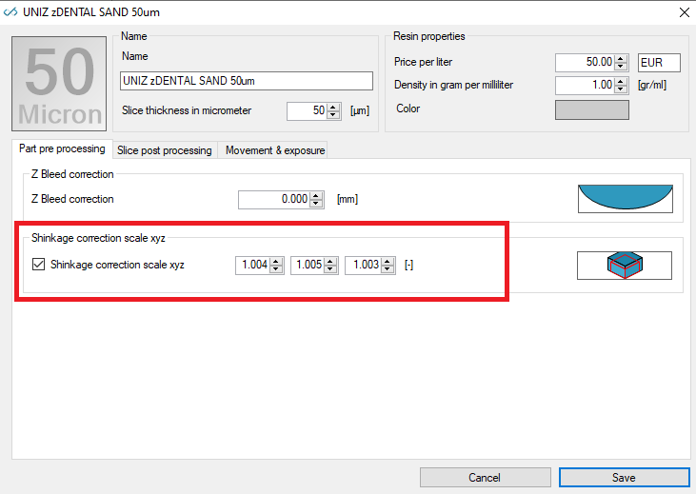Click the slice thickness value field
Screen dimensions: 696x494
pos(308,110)
